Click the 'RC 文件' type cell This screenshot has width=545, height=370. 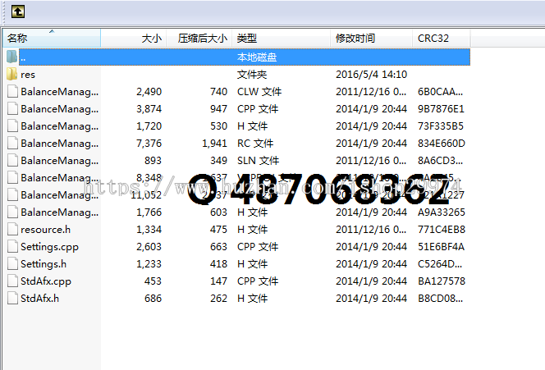tap(255, 143)
